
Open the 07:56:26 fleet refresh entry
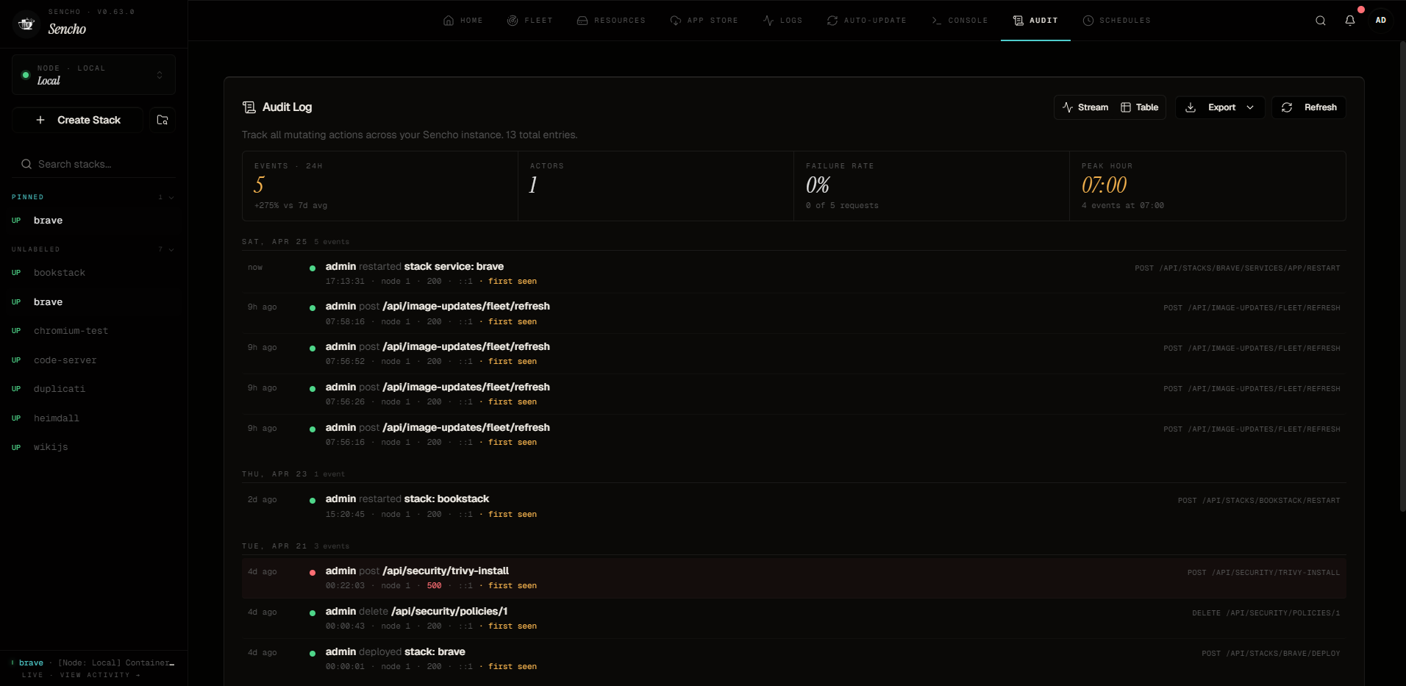(793, 394)
